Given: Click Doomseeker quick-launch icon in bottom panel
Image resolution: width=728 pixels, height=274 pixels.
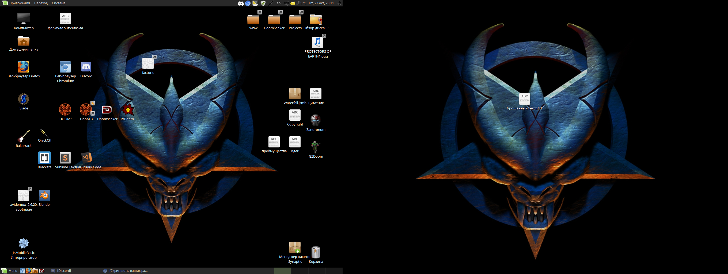Looking at the screenshot, I should point(42,271).
